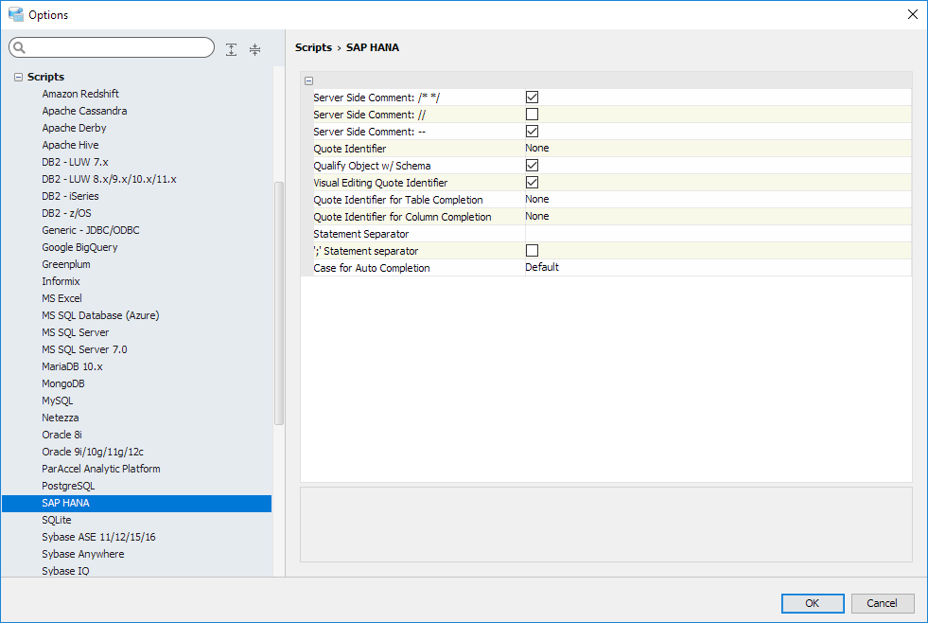
Task: Click the Statement Separator value field
Action: click(717, 234)
